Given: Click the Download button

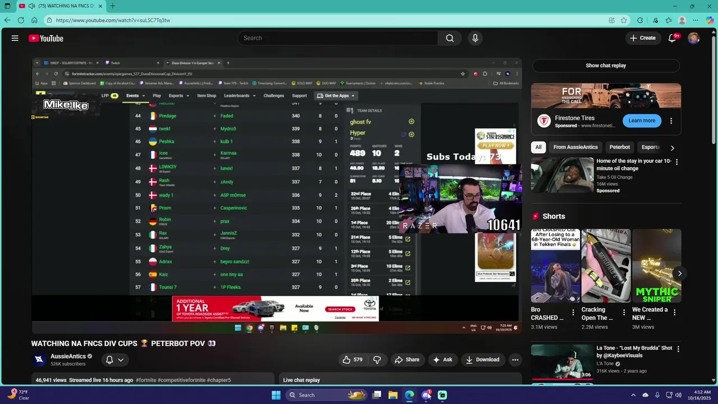Looking at the screenshot, I should [482, 360].
